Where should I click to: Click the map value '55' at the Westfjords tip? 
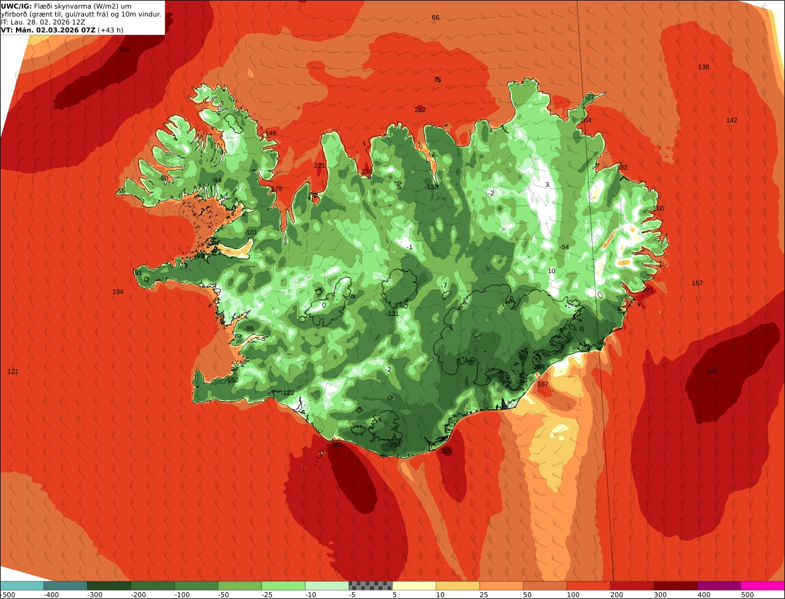121,191
